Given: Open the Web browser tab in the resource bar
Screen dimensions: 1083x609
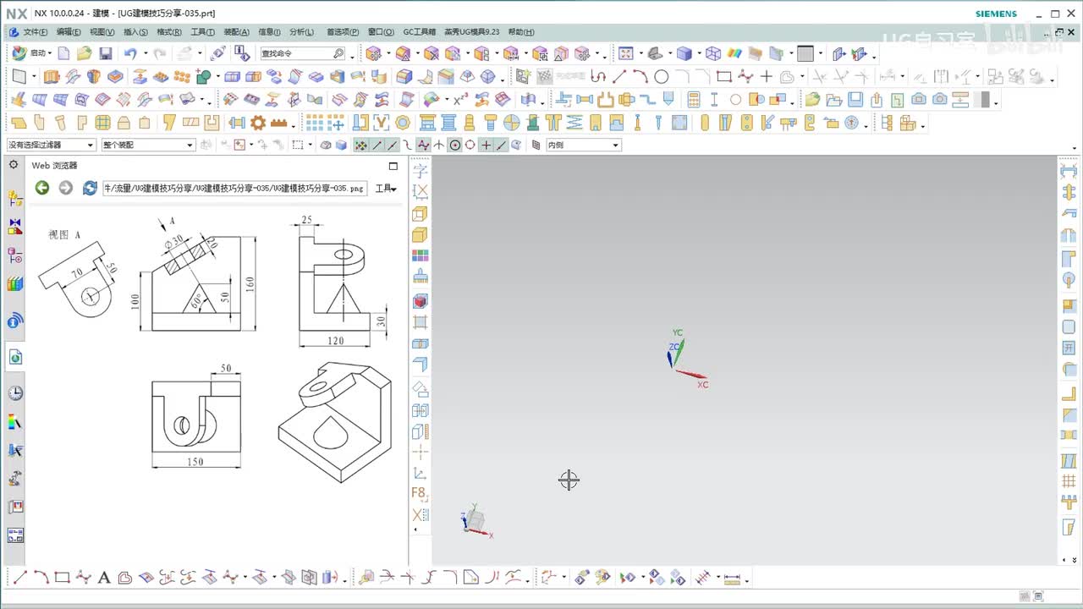Looking at the screenshot, I should pyautogui.click(x=15, y=357).
